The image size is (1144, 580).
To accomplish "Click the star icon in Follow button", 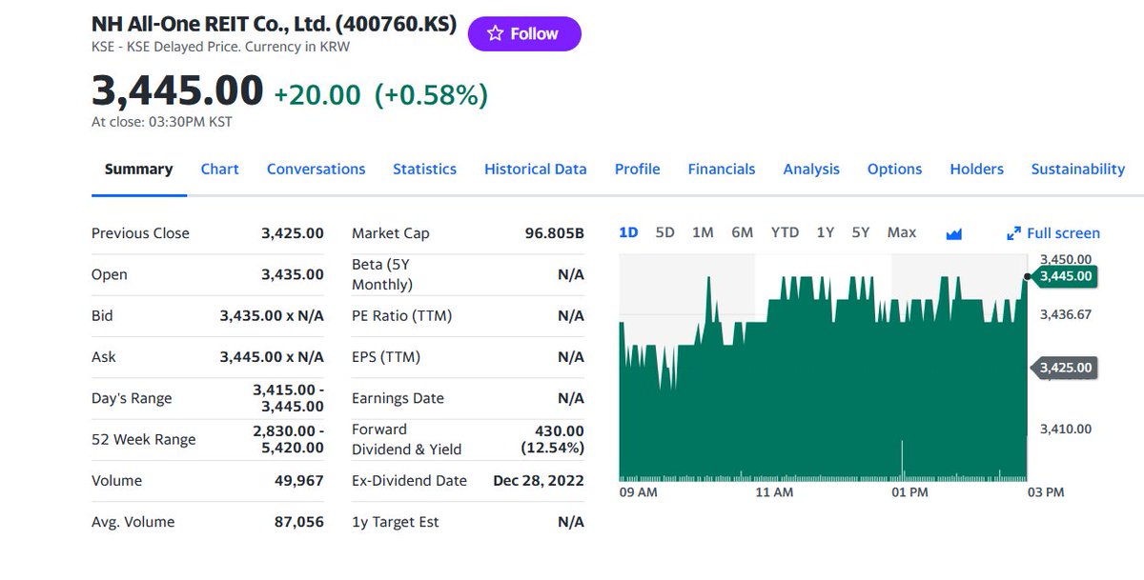I will [495, 33].
